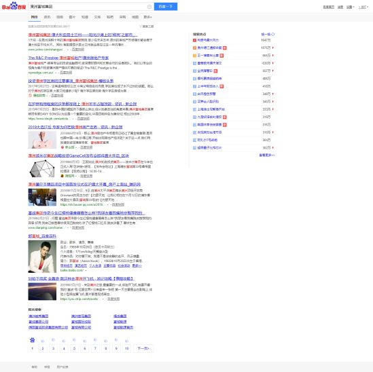Expand the 更多 tab menu

coord(147,17)
